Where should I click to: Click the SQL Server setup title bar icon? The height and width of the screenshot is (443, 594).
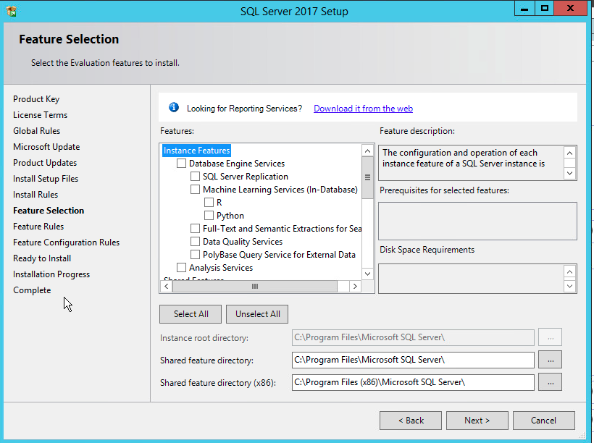click(11, 11)
